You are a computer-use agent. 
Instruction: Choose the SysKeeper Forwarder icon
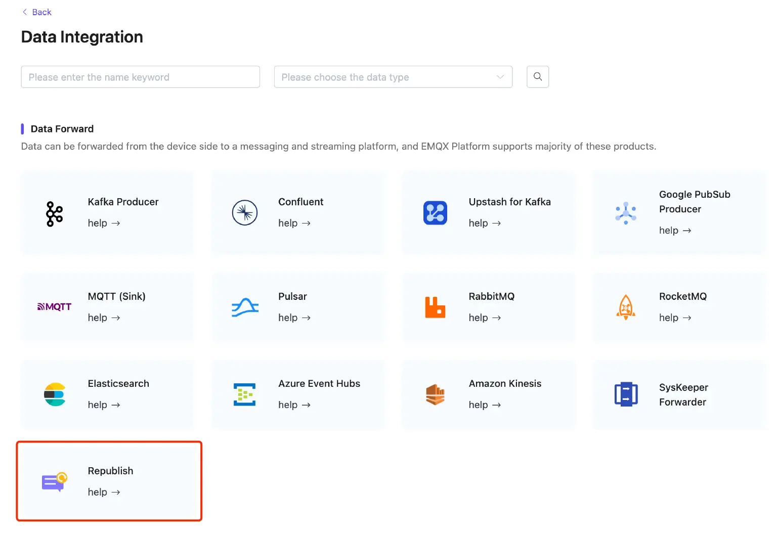626,394
